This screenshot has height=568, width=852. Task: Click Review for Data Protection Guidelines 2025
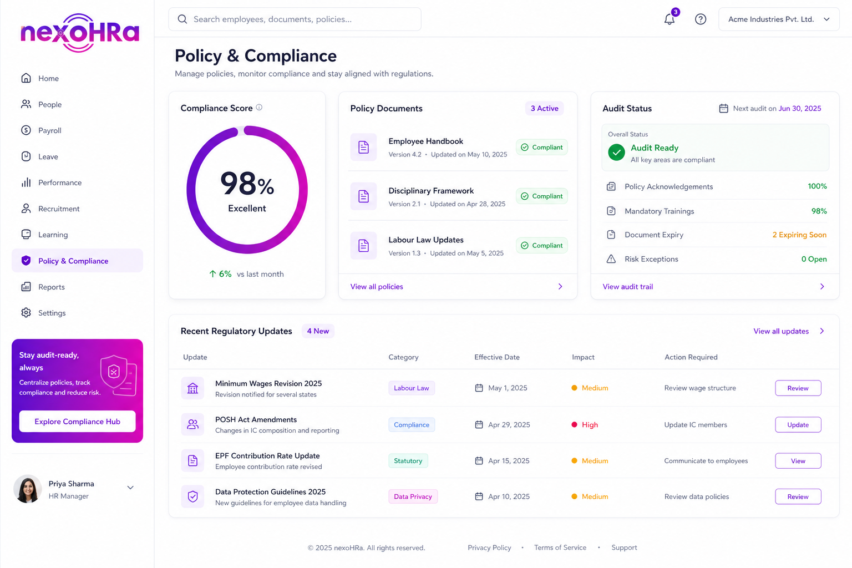pos(798,497)
